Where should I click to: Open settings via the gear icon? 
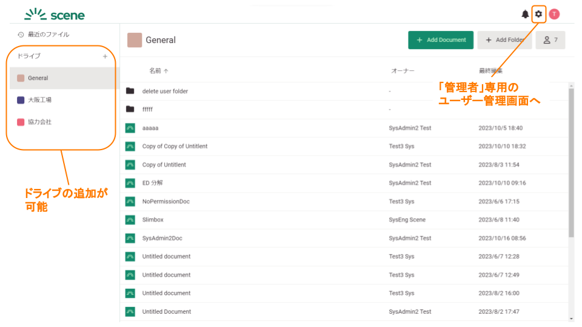(x=538, y=14)
